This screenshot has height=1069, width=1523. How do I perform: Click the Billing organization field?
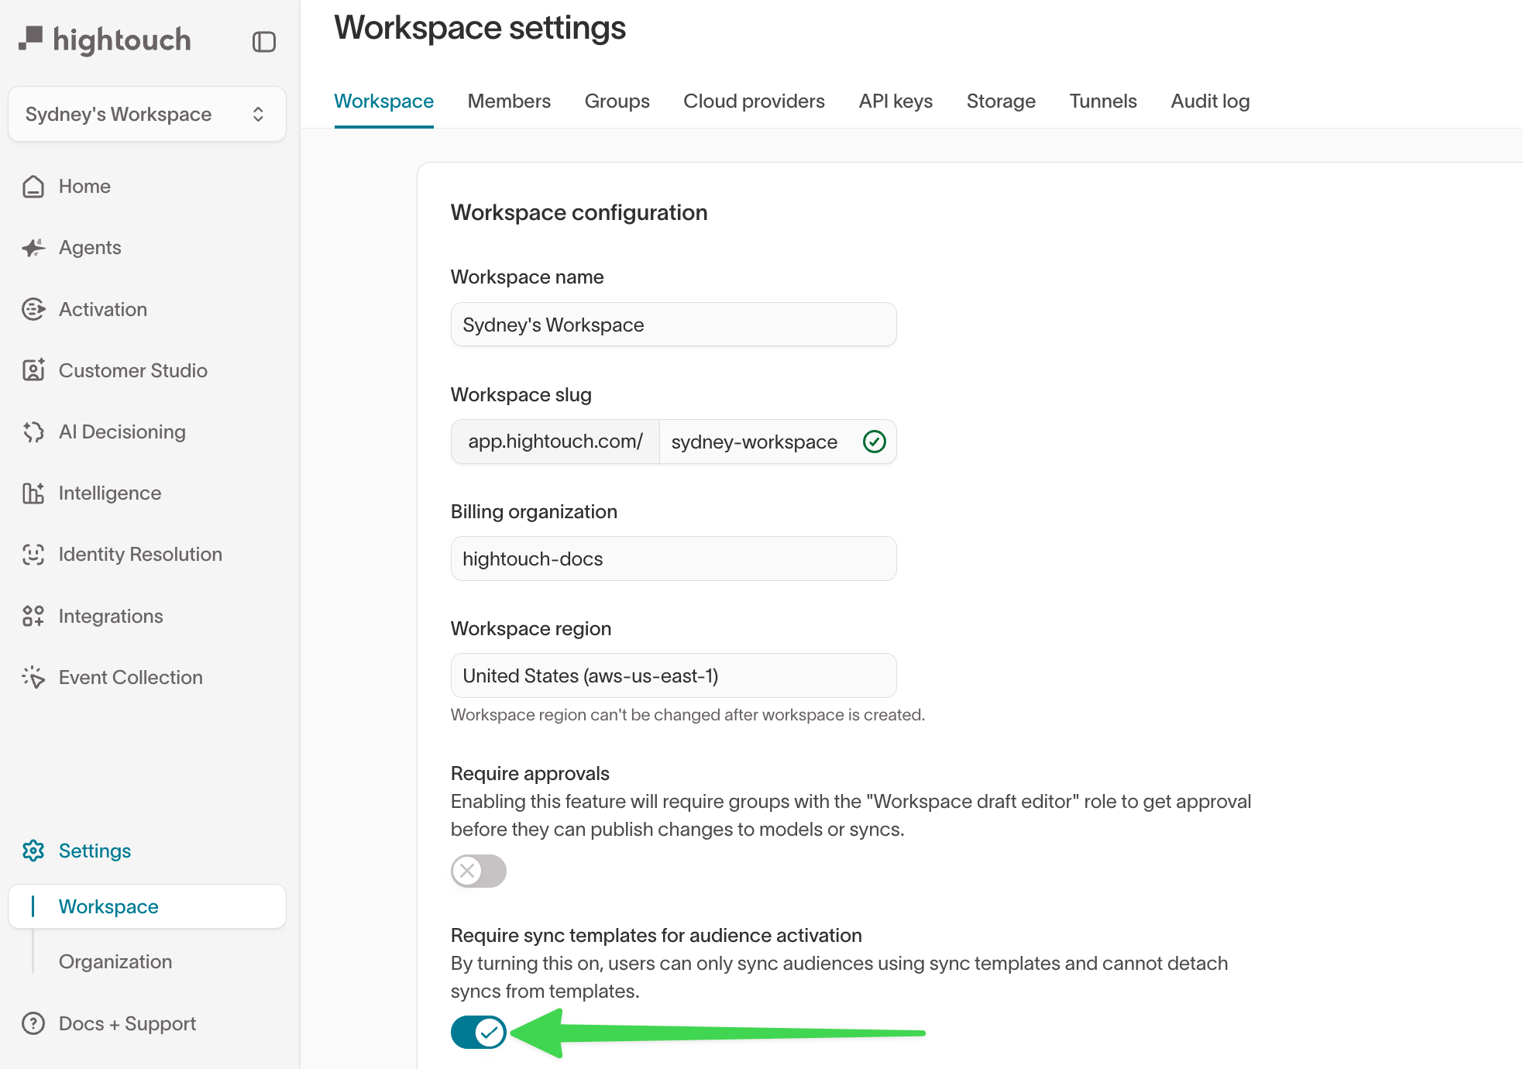(673, 559)
